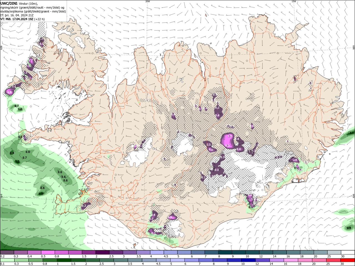Click the rain legend swatch between 0.3 and 0.5
This screenshot has width=355, height=266.
[21, 260]
